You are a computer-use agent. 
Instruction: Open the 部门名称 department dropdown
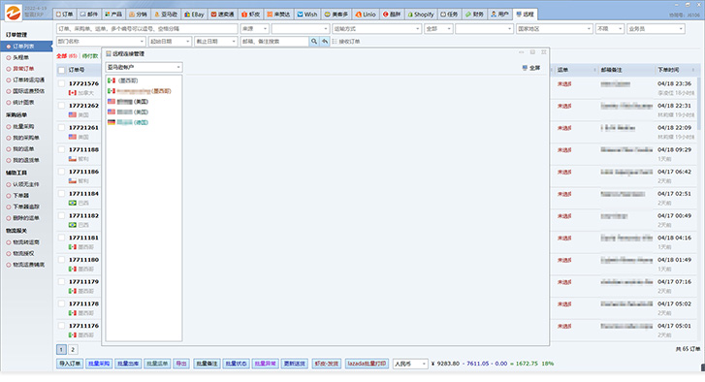click(101, 42)
